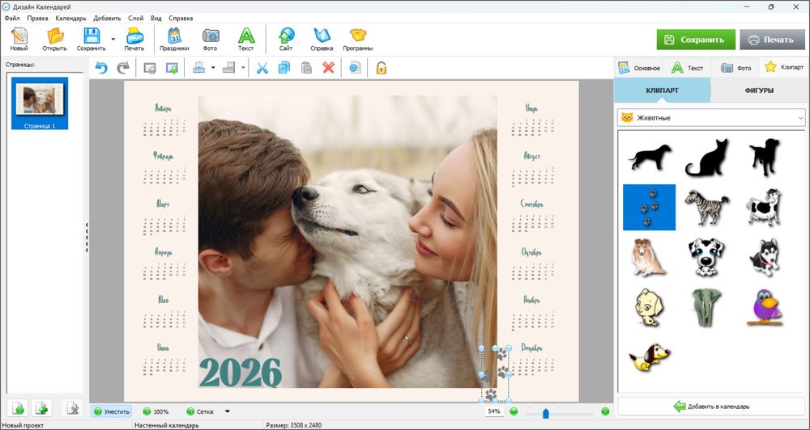Click the green Сохранить button

click(696, 40)
